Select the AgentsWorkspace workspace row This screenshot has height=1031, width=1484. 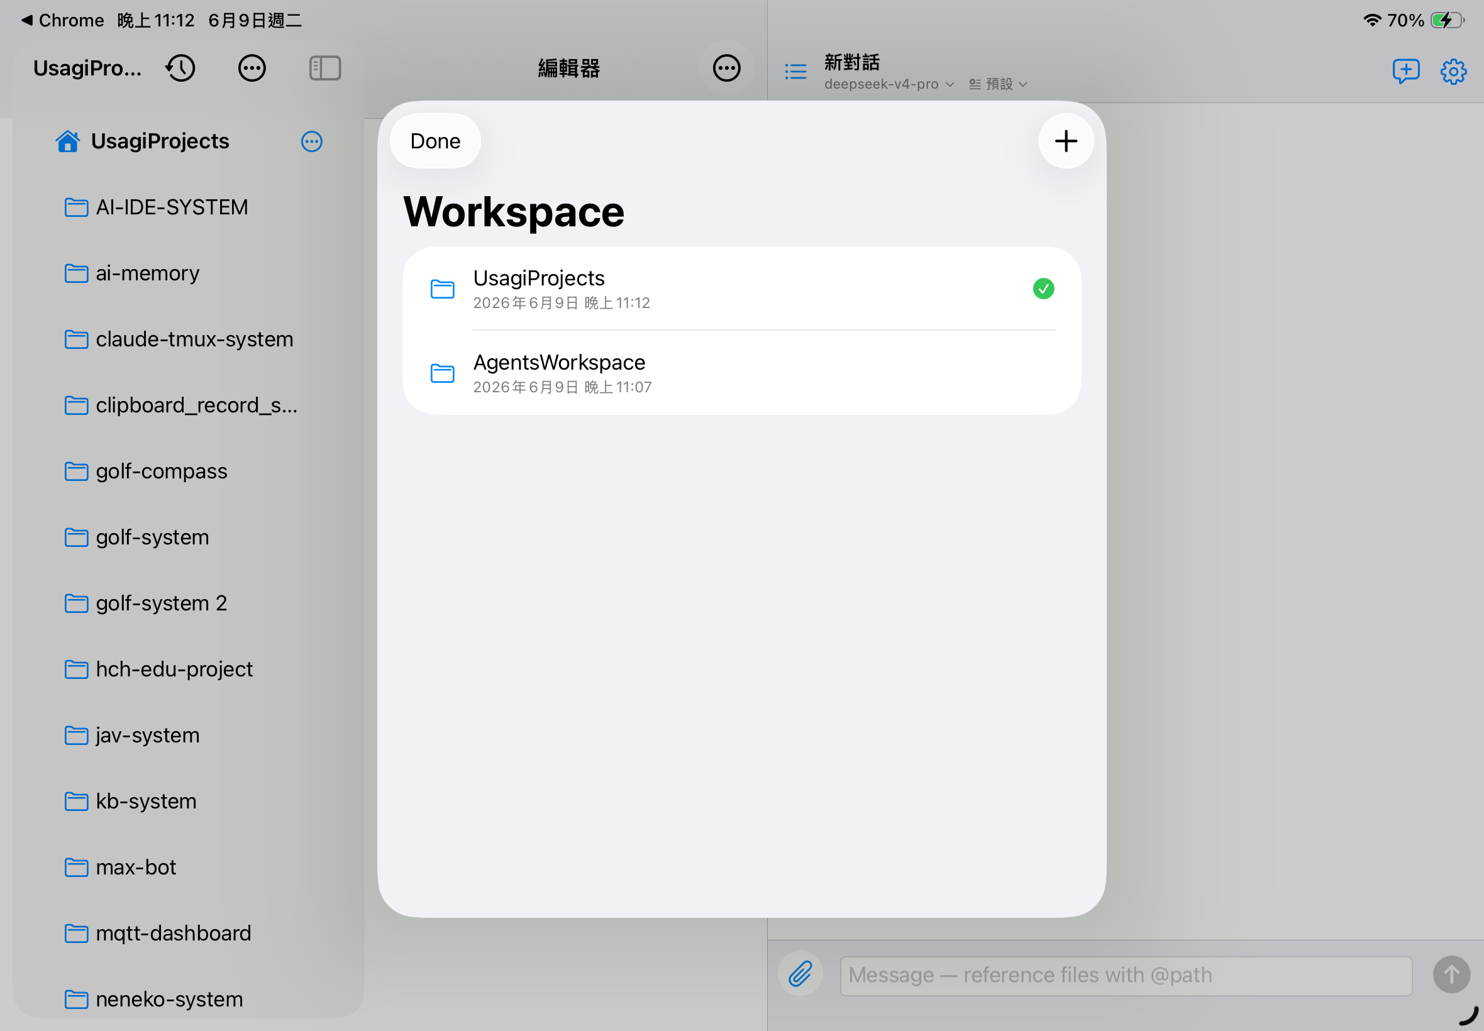pyautogui.click(x=741, y=373)
